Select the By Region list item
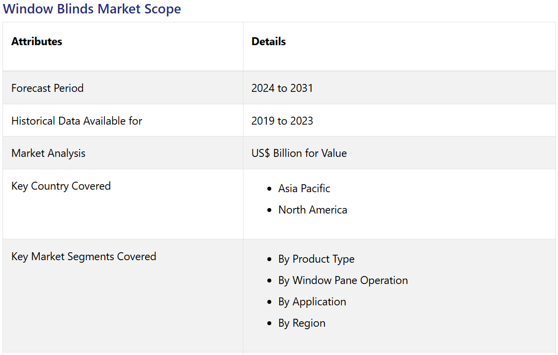 pos(302,323)
